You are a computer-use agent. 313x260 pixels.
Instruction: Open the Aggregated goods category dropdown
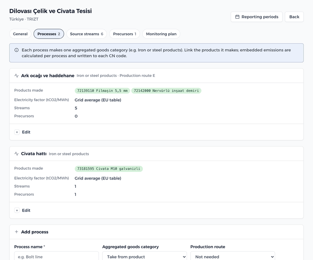(x=144, y=256)
